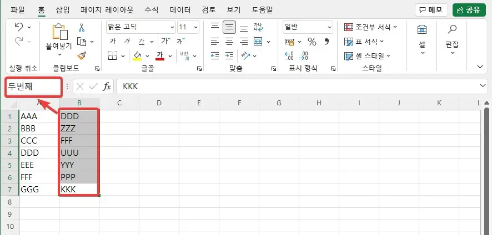Switch to 데이터 tab
The height and width of the screenshot is (235, 492).
point(180,10)
